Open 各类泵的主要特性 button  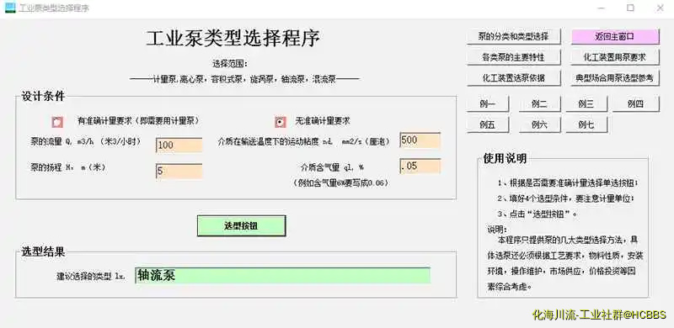point(514,56)
